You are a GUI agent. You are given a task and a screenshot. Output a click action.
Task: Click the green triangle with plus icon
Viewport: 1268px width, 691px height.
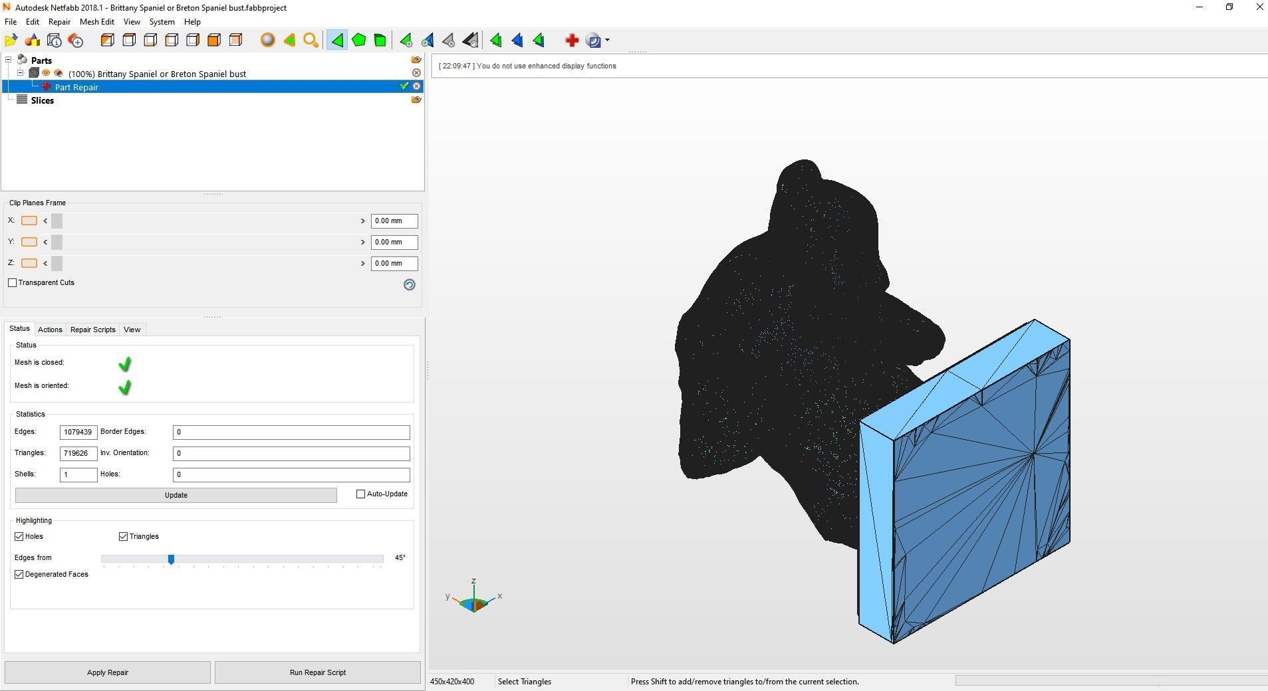pos(406,41)
